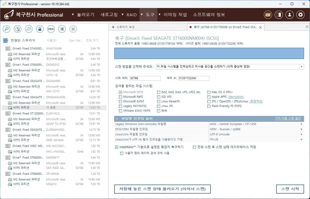
Task: Click the list view toolbar icon
Action: [62, 29]
